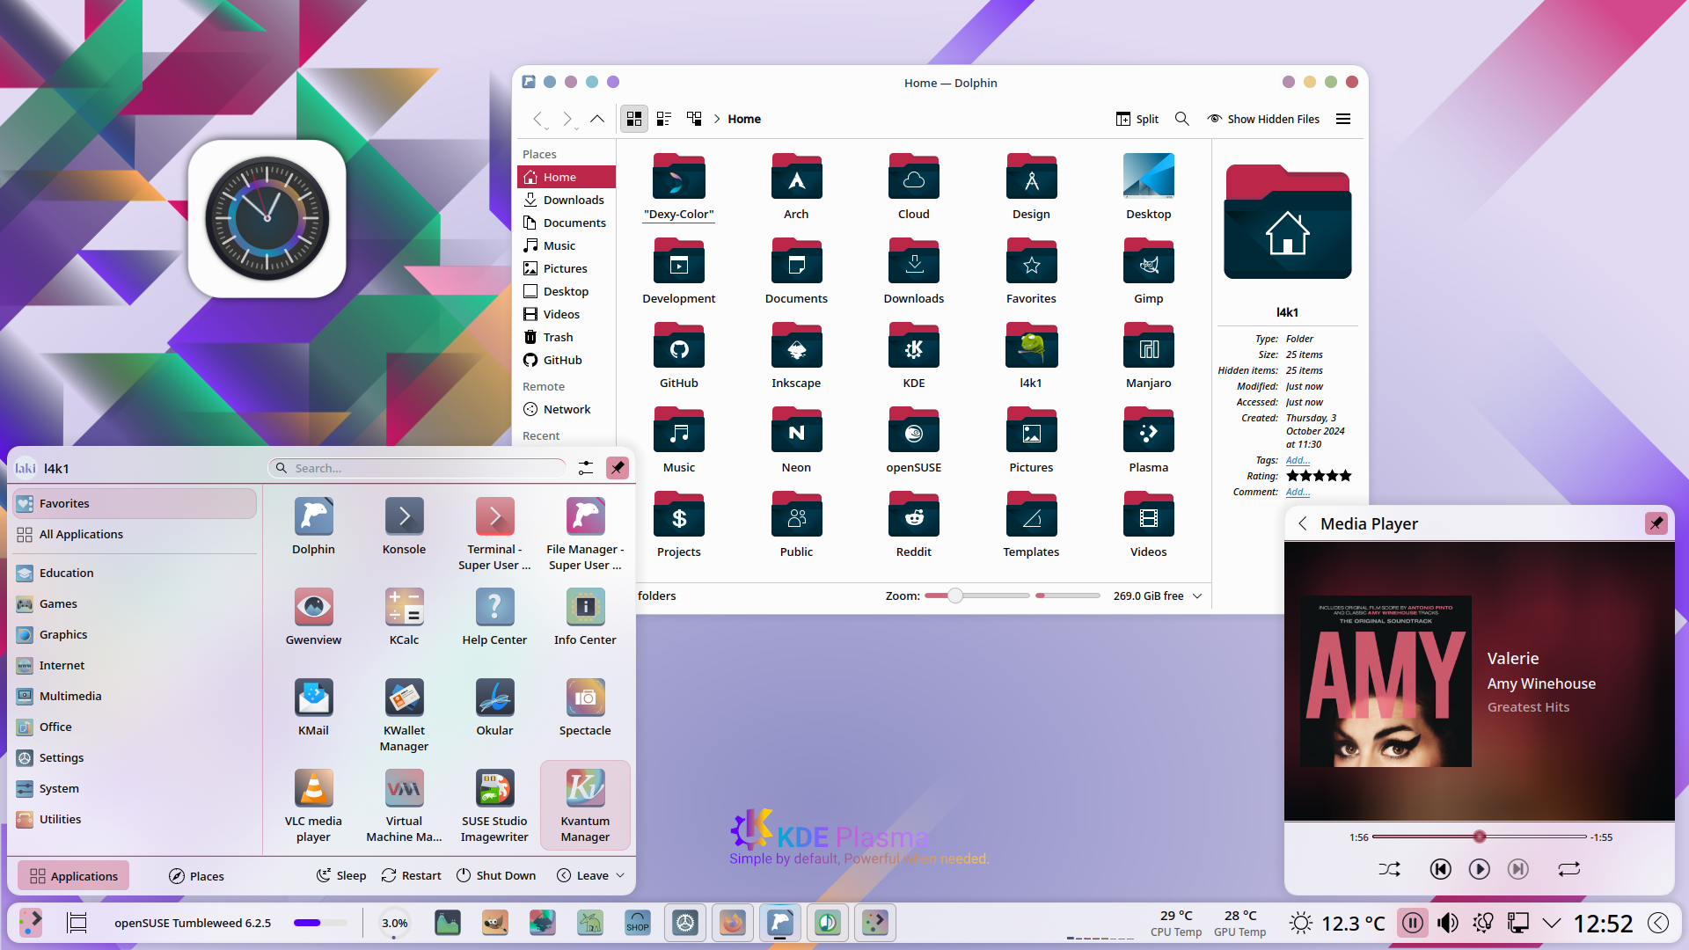Open the Dolphin hamburger menu
The width and height of the screenshot is (1689, 950).
(x=1342, y=119)
